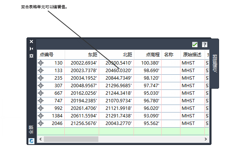Select the point icon for row 667
Image resolution: width=227 pixels, height=151 pixels.
click(41, 93)
